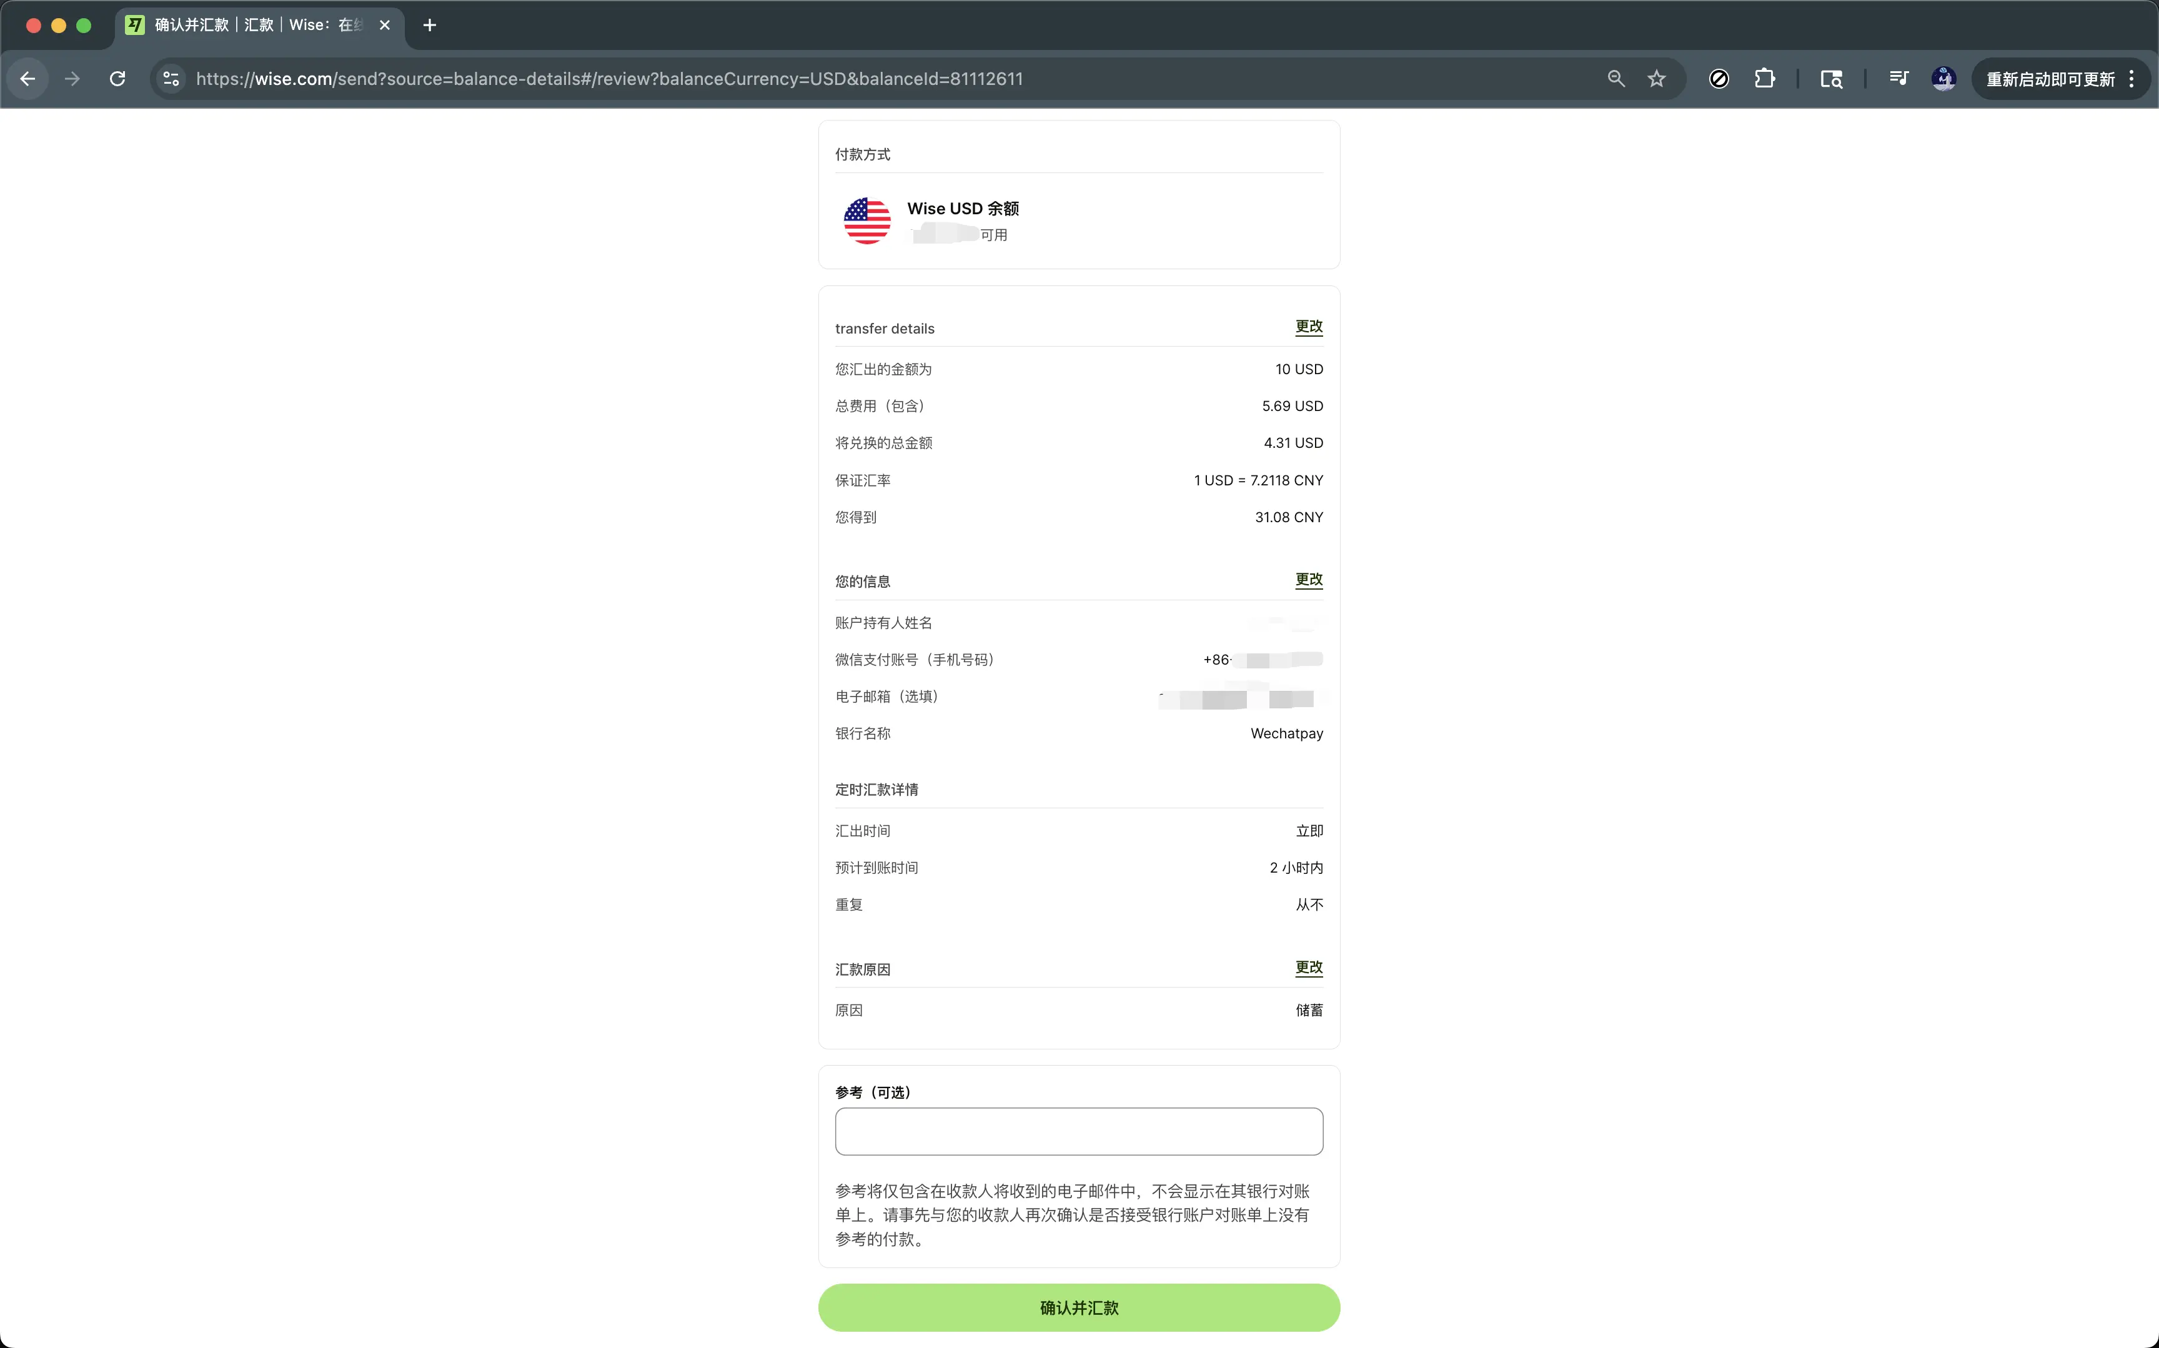Screen dimensions: 2159x1348
Task: Open site information icon in address bar
Action: click(x=171, y=79)
